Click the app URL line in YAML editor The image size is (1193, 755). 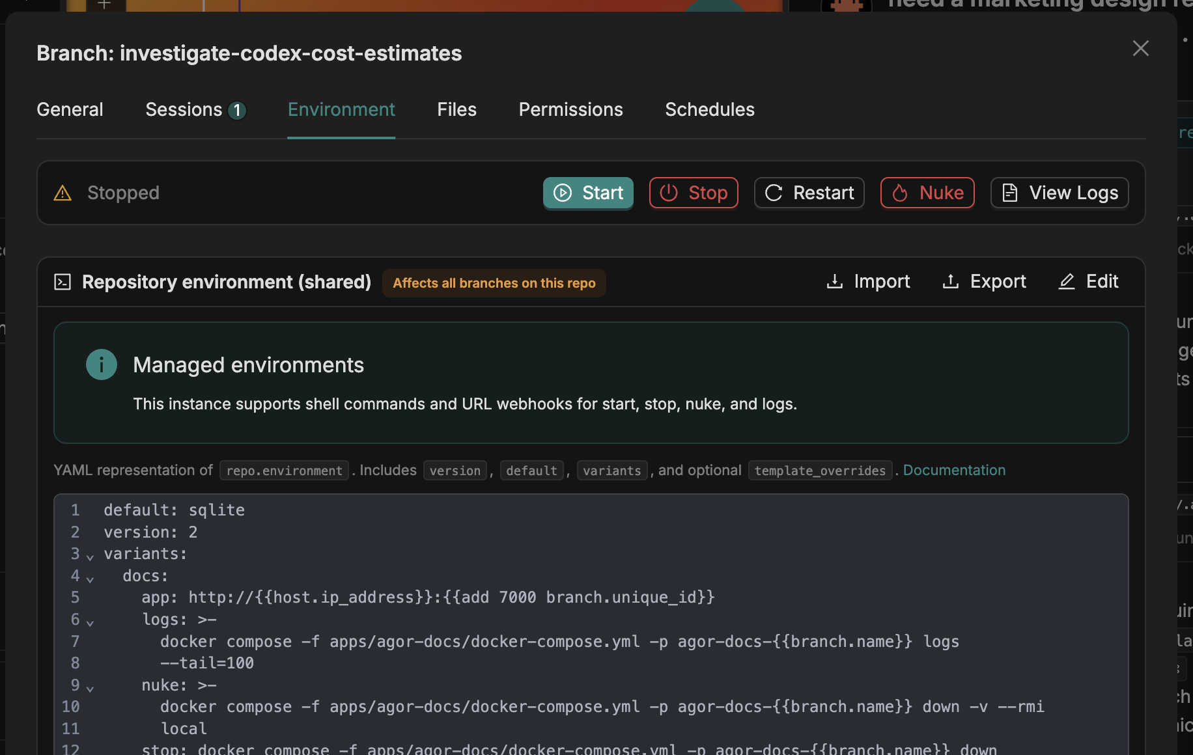pyautogui.click(x=428, y=597)
